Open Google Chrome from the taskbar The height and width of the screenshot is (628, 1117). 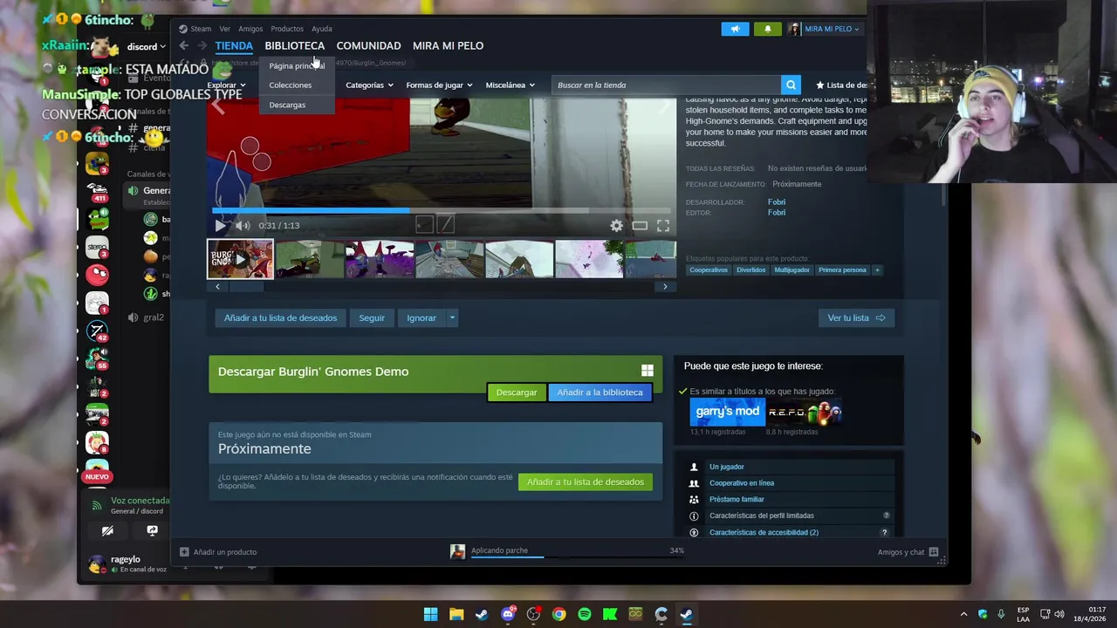pyautogui.click(x=558, y=614)
